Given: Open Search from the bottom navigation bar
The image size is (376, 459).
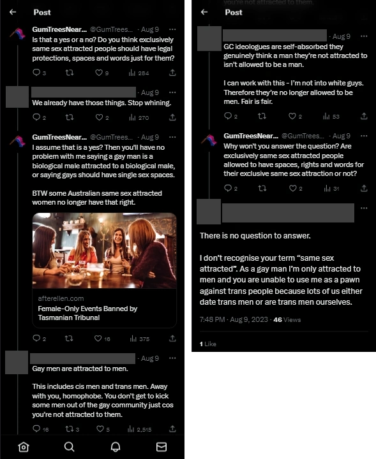Looking at the screenshot, I should (x=69, y=447).
